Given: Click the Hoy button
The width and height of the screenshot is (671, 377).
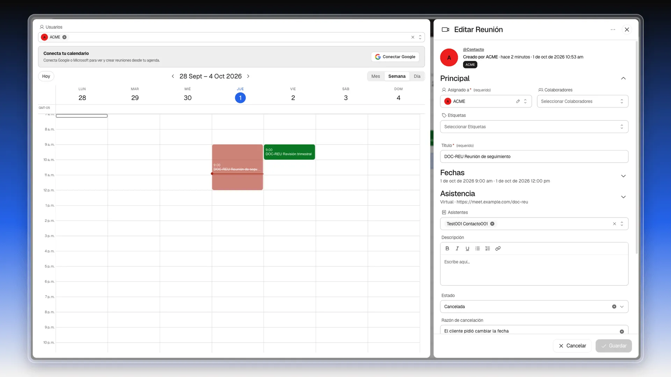Looking at the screenshot, I should [46, 76].
